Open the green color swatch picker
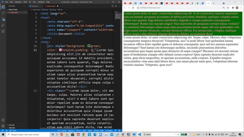This screenshot has width=244, height=137. pos(89,46)
